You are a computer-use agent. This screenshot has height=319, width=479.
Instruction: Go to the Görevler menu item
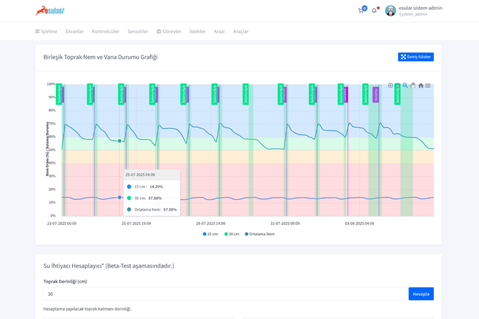(168, 31)
